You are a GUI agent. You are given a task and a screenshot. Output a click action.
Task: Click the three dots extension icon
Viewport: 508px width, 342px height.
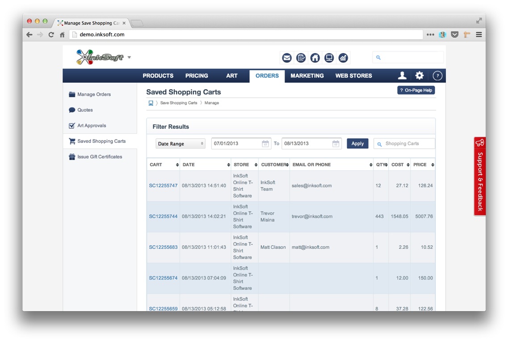tap(430, 35)
